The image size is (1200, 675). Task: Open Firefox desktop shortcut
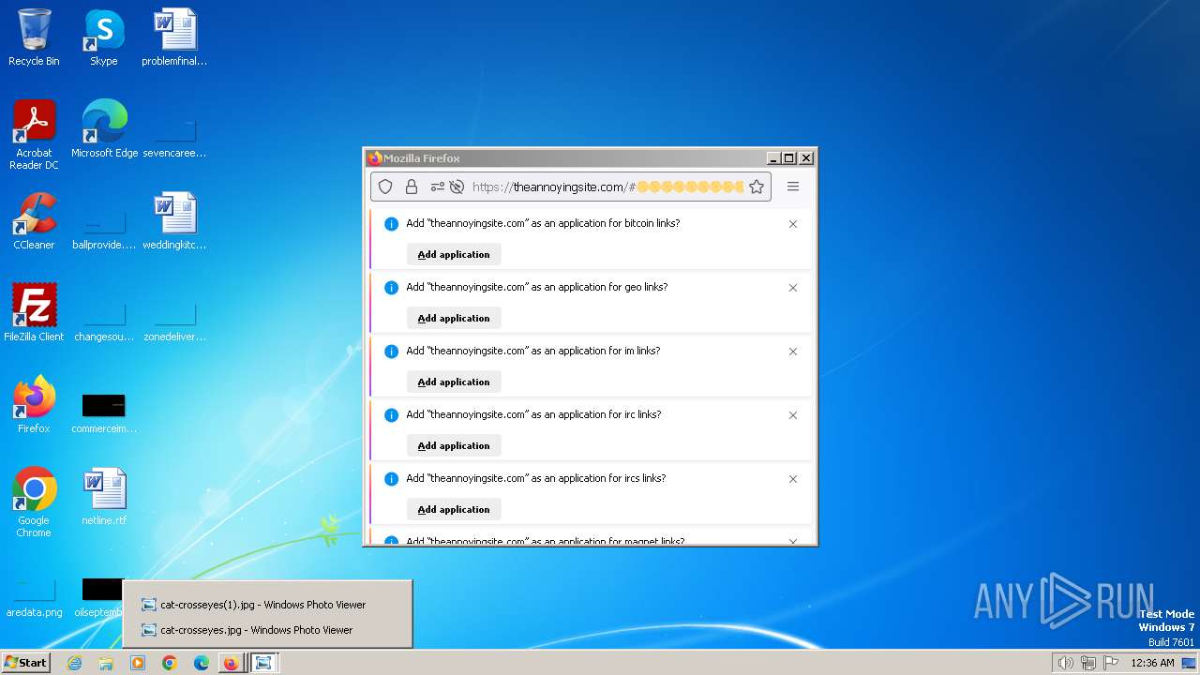(x=34, y=405)
